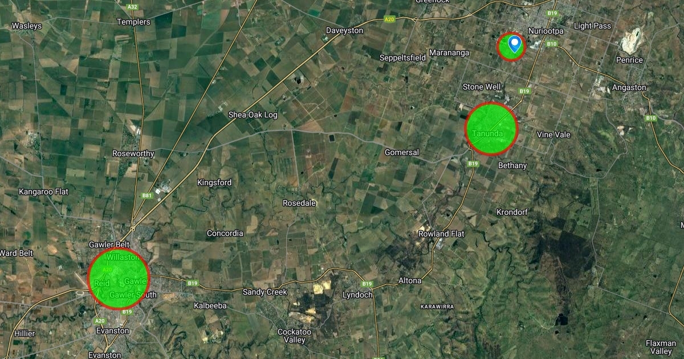Click the Seppeltsfield place label

[x=404, y=58]
